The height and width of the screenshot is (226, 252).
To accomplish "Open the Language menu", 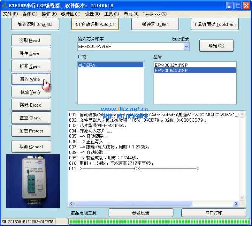I will pyautogui.click(x=154, y=14).
